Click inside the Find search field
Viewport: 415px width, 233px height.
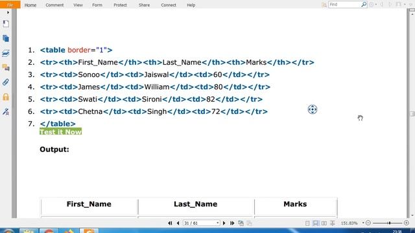click(344, 5)
